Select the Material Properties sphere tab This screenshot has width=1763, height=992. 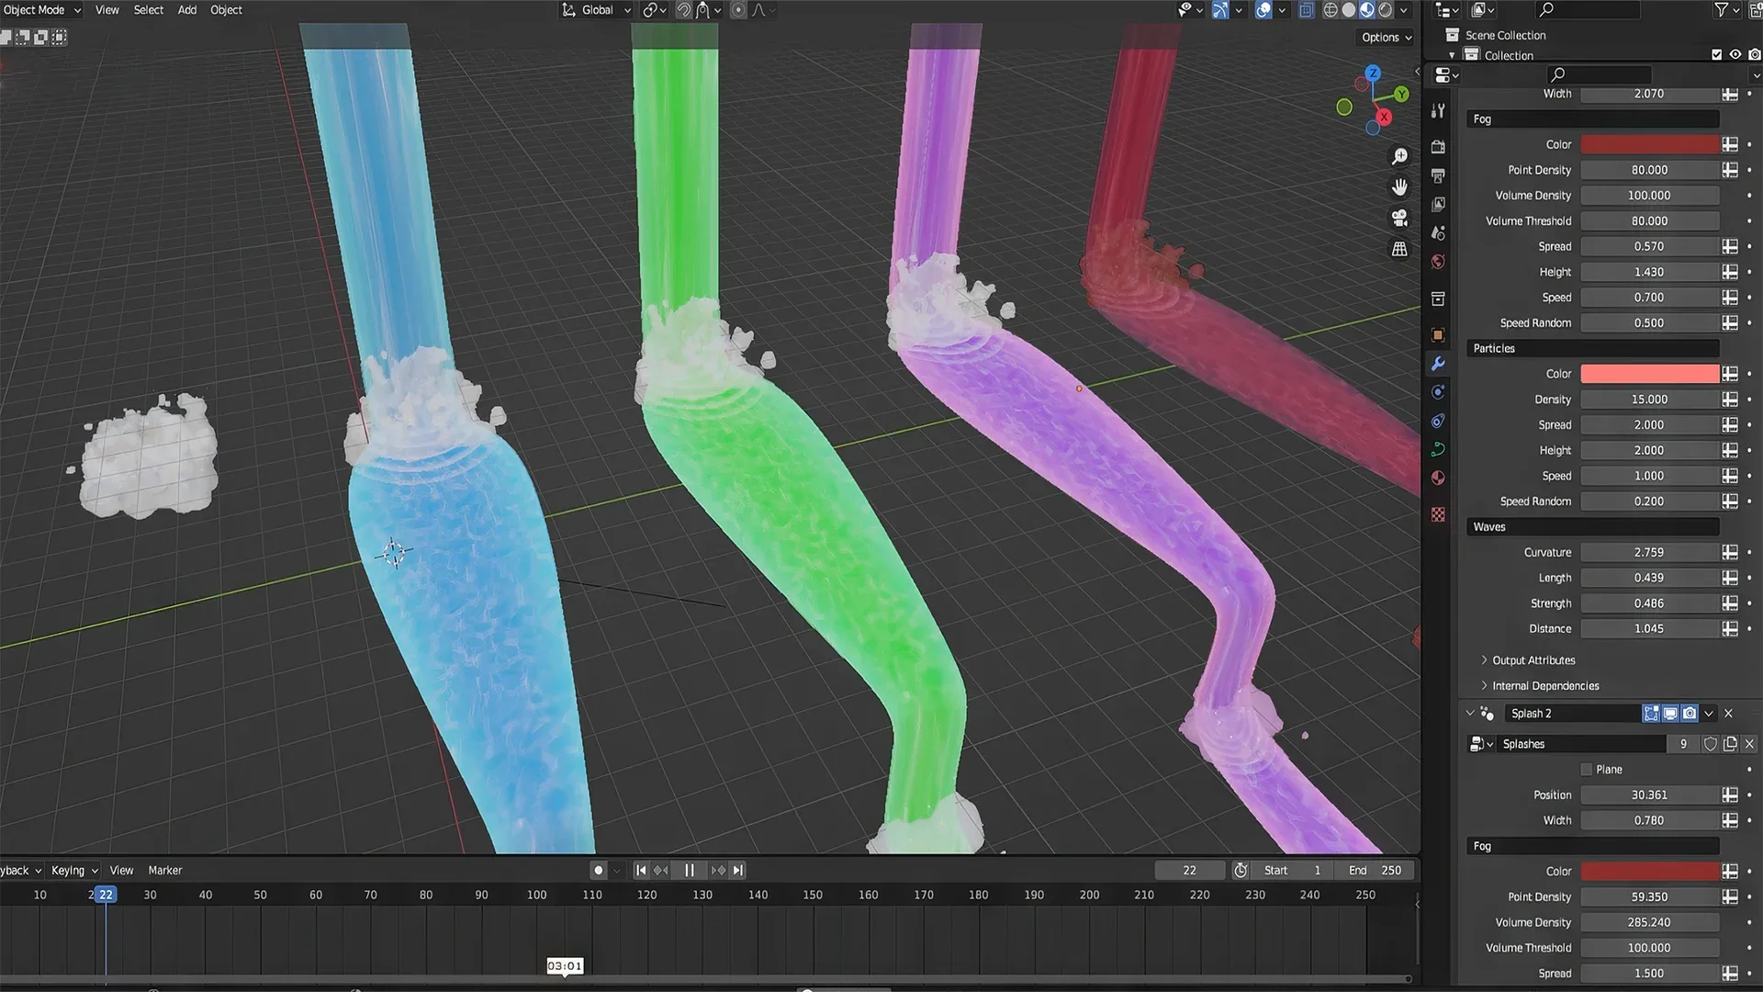[x=1438, y=478]
